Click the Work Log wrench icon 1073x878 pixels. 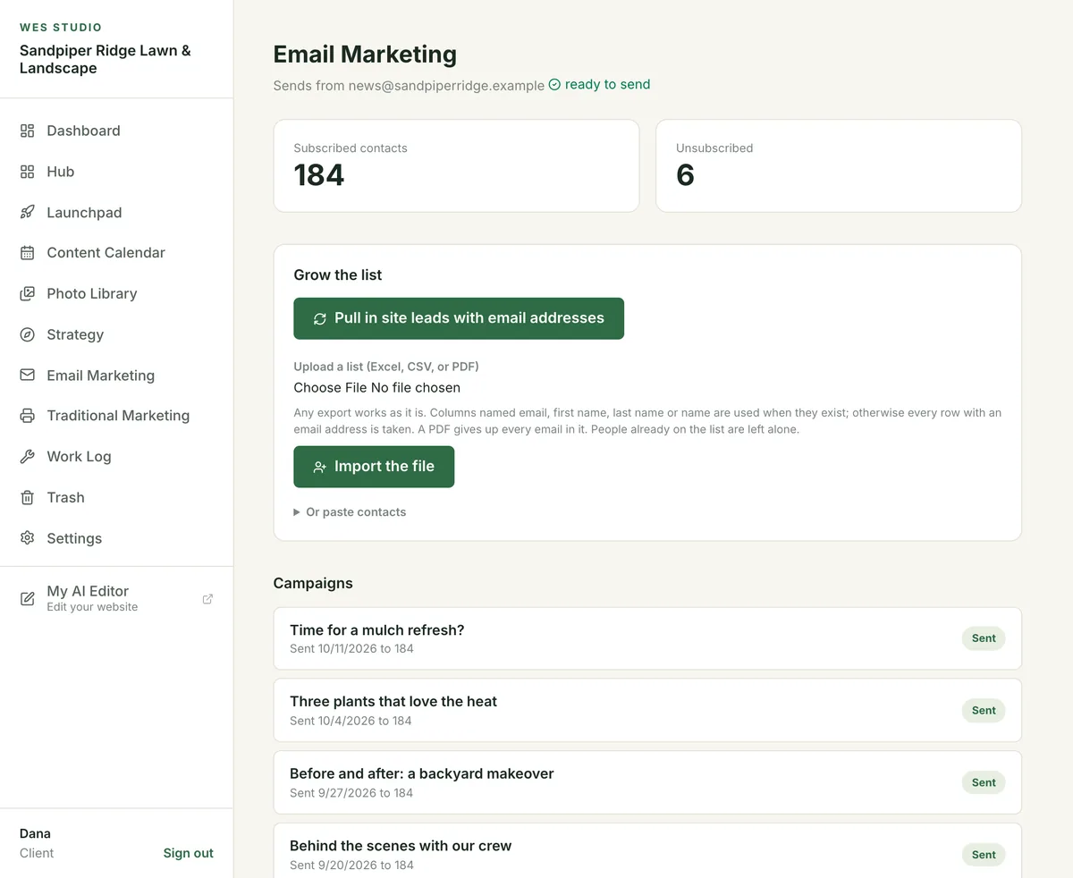pos(28,457)
